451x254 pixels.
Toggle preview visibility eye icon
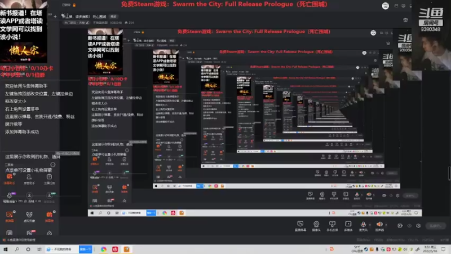click(x=409, y=226)
